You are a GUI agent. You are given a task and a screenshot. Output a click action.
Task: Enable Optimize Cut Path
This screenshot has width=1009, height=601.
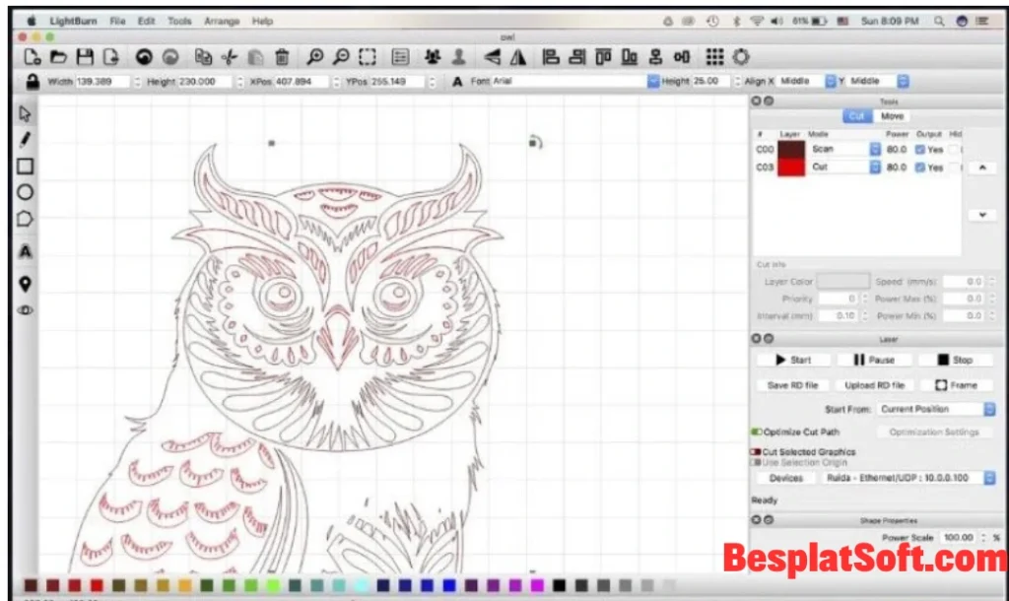pyautogui.click(x=758, y=432)
